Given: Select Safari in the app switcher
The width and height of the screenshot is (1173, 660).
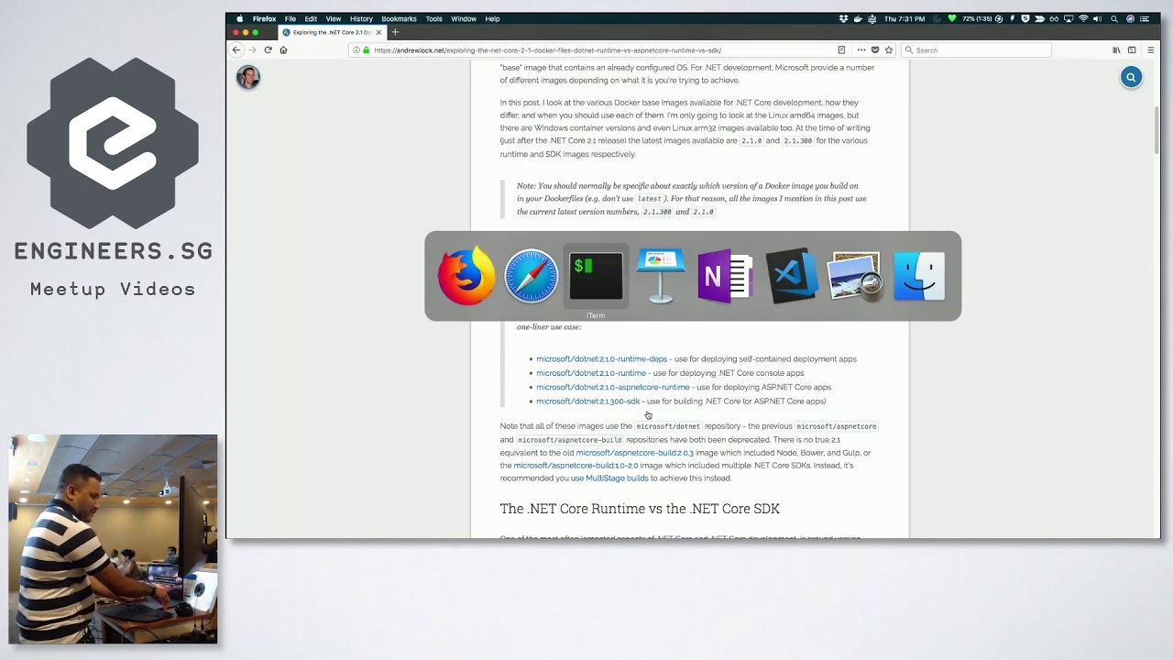Looking at the screenshot, I should pos(532,276).
